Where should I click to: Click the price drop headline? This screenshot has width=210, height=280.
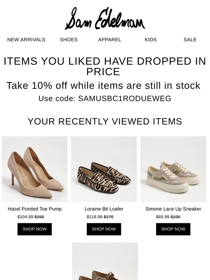tap(105, 66)
